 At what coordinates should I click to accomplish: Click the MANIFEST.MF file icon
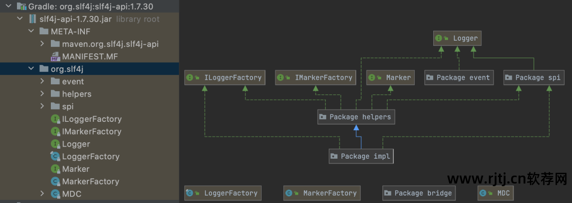click(x=55, y=56)
